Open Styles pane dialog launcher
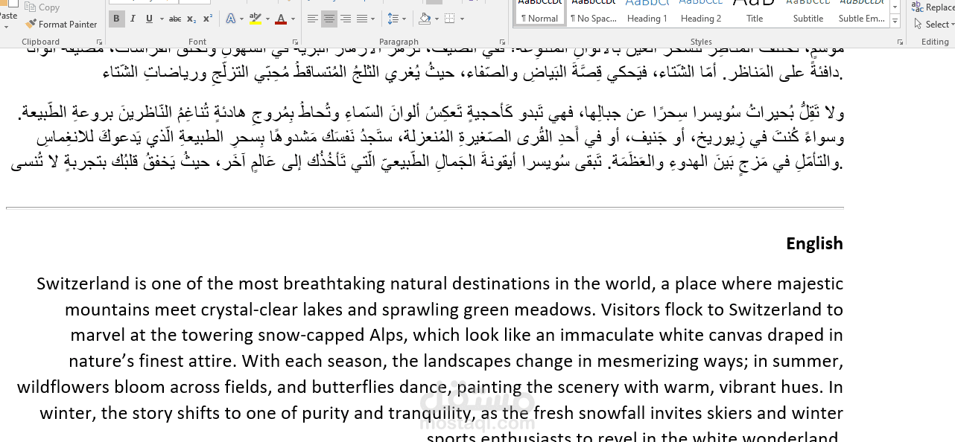Viewport: 955px width, 442px height. pos(900,42)
